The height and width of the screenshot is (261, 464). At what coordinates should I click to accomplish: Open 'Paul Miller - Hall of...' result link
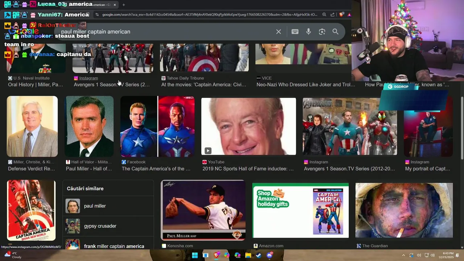[x=89, y=169]
